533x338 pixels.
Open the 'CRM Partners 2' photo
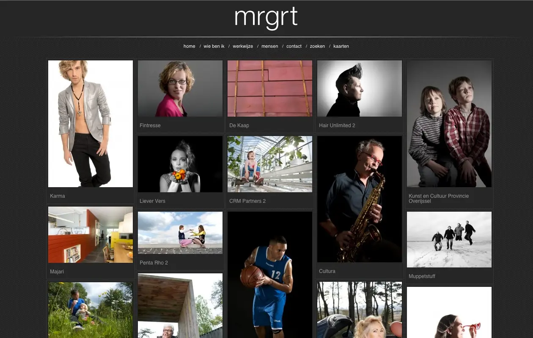pyautogui.click(x=269, y=164)
